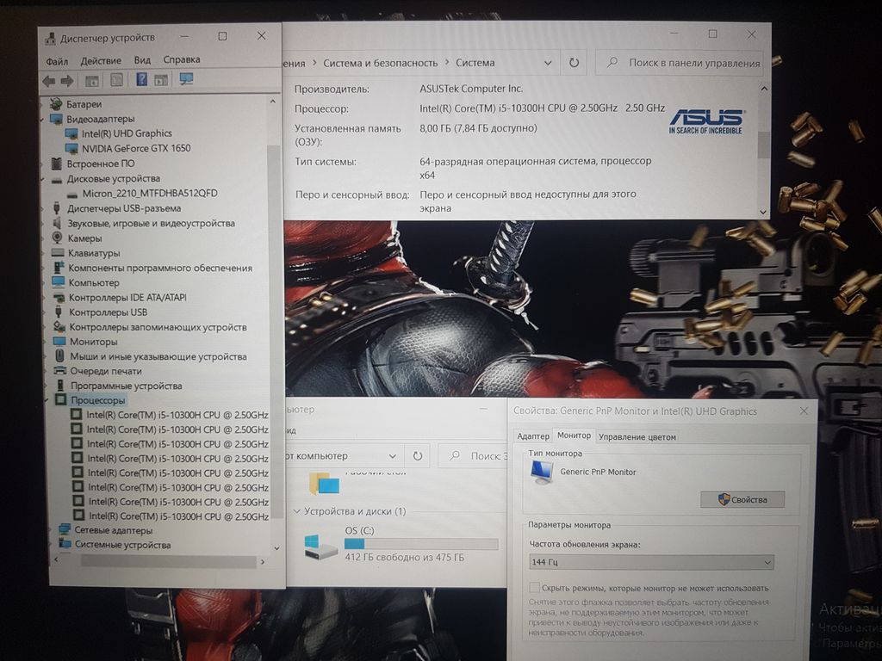Screen dimensions: 882x661
Task: Select the Intel(R) UHD Graphics adapter
Action: [126, 133]
